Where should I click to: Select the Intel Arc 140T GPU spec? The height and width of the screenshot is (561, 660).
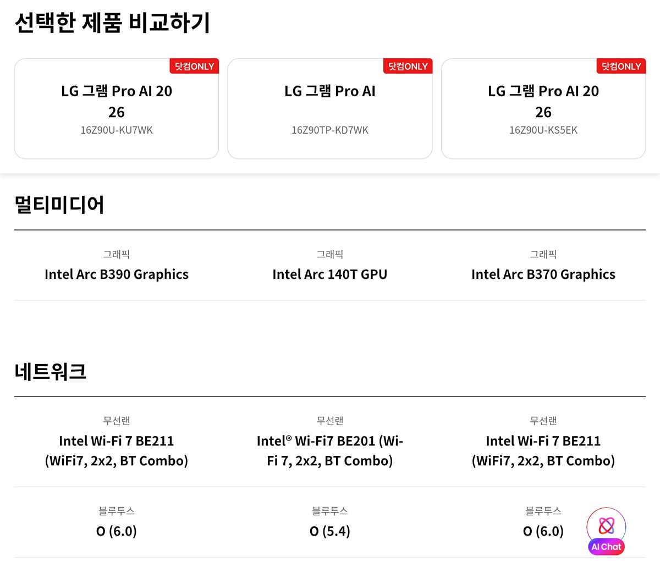coord(330,274)
